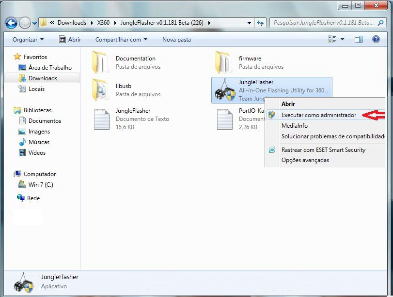
Task: Open Locais in the sidebar
Action: click(x=36, y=89)
